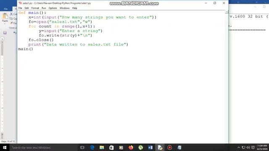
Task: Open the Edit menu in IDLE
Action: click(26, 8)
